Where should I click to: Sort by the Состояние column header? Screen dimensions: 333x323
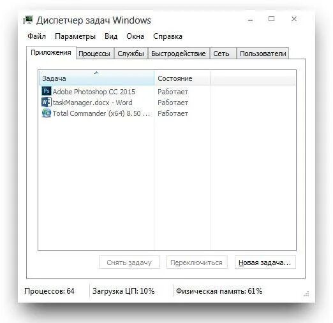pos(182,78)
